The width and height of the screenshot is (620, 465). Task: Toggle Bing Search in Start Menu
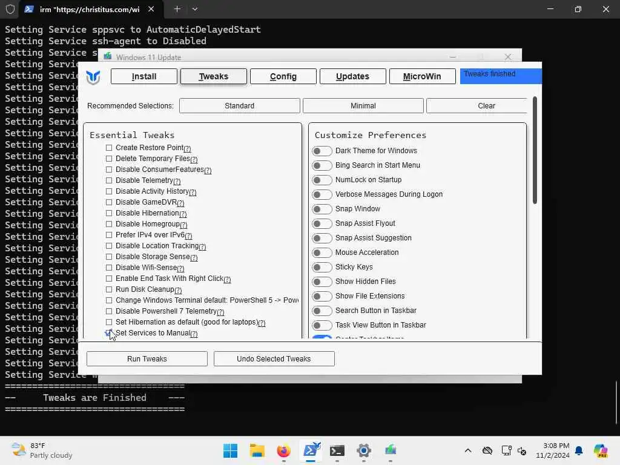point(322,166)
